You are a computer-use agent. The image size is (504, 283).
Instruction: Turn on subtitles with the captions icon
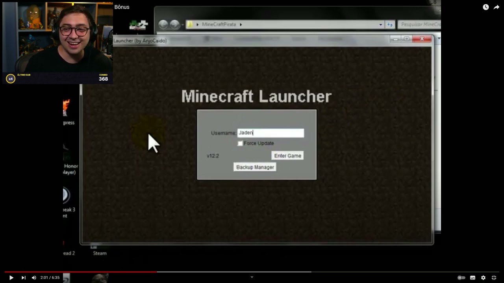[472, 277]
